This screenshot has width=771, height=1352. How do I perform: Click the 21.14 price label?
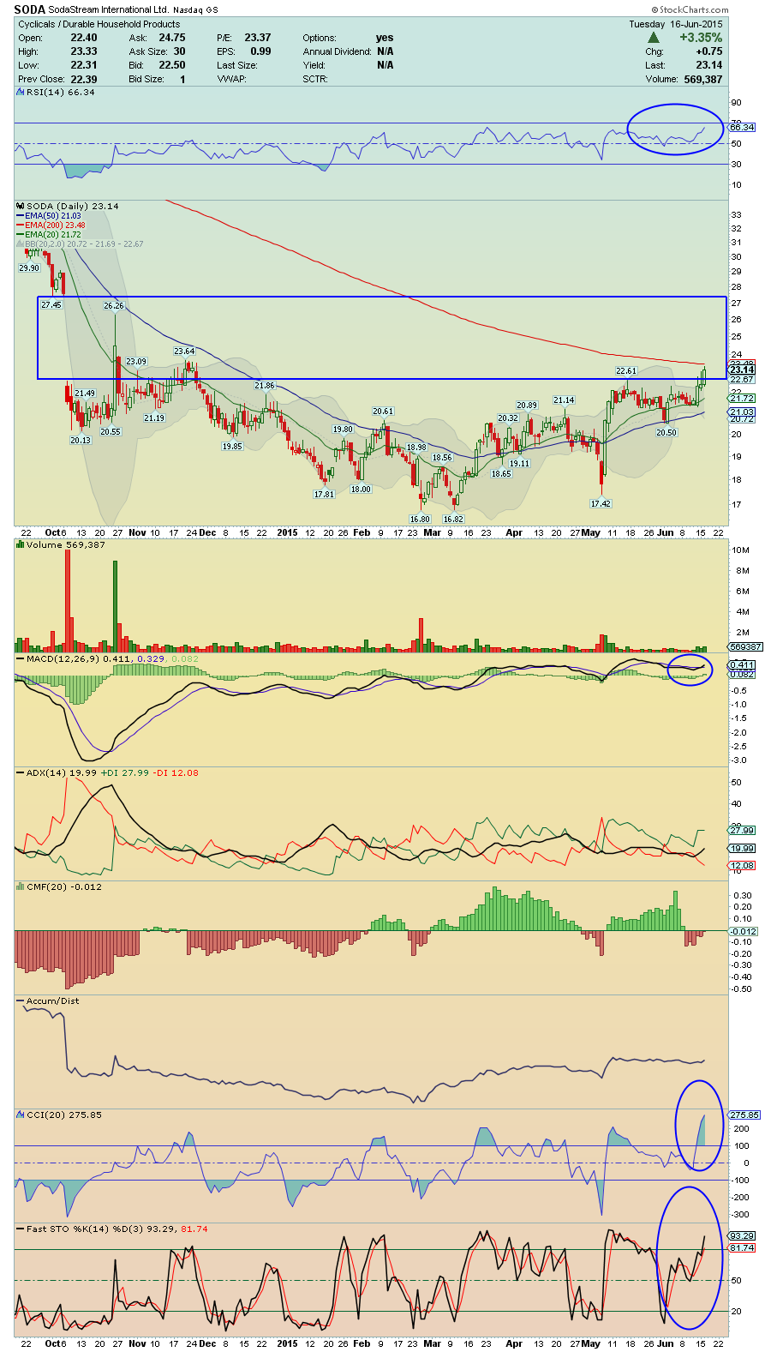point(564,400)
